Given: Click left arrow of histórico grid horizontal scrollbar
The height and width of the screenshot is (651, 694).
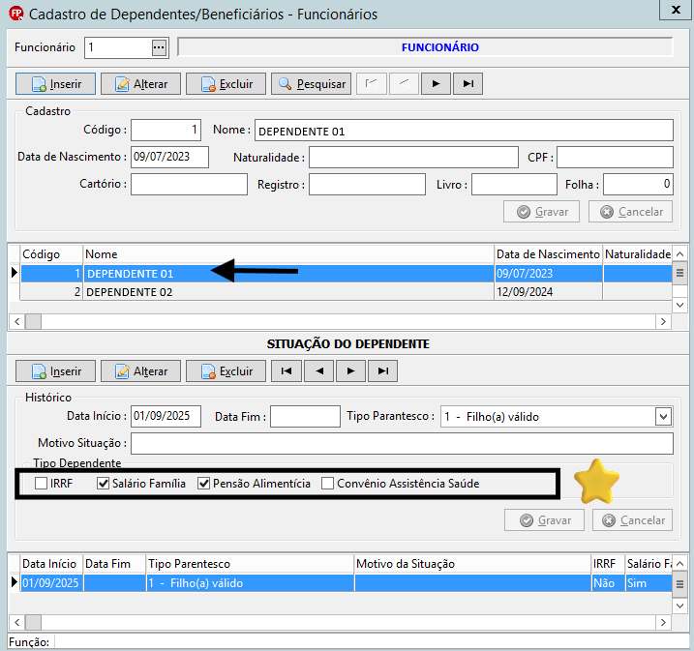Looking at the screenshot, I should pyautogui.click(x=16, y=622).
